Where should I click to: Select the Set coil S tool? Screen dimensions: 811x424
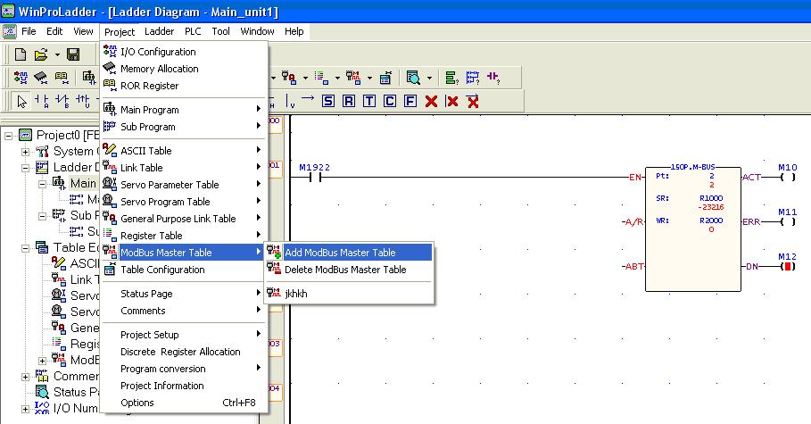click(328, 101)
